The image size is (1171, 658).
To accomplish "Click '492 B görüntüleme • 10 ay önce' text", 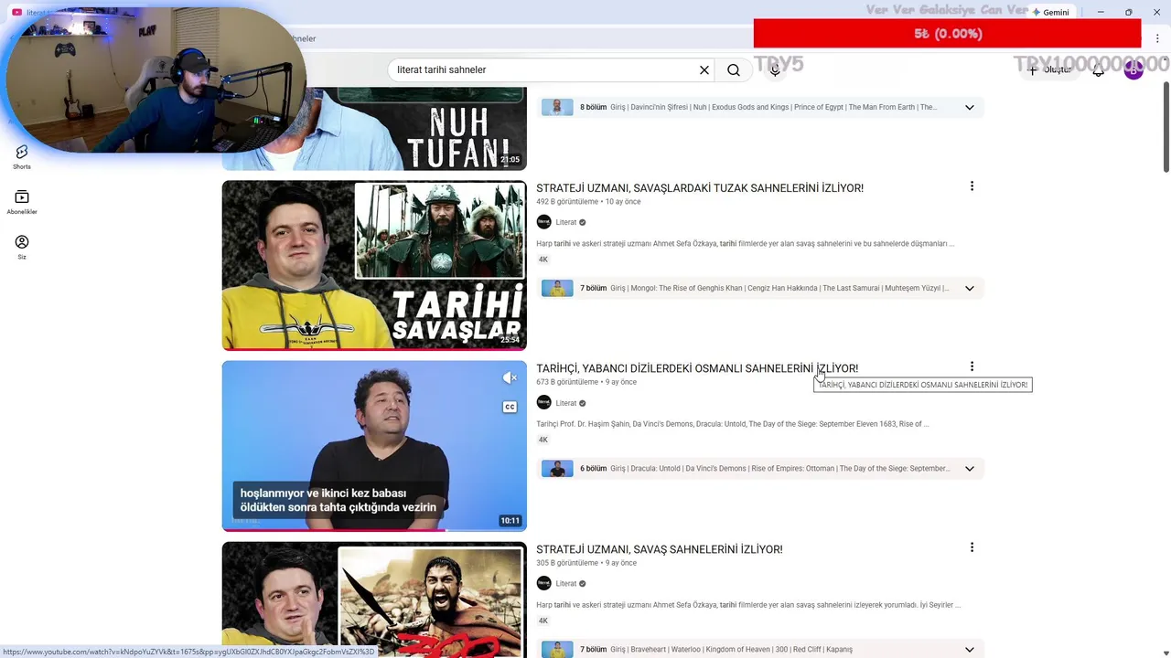I will click(588, 201).
